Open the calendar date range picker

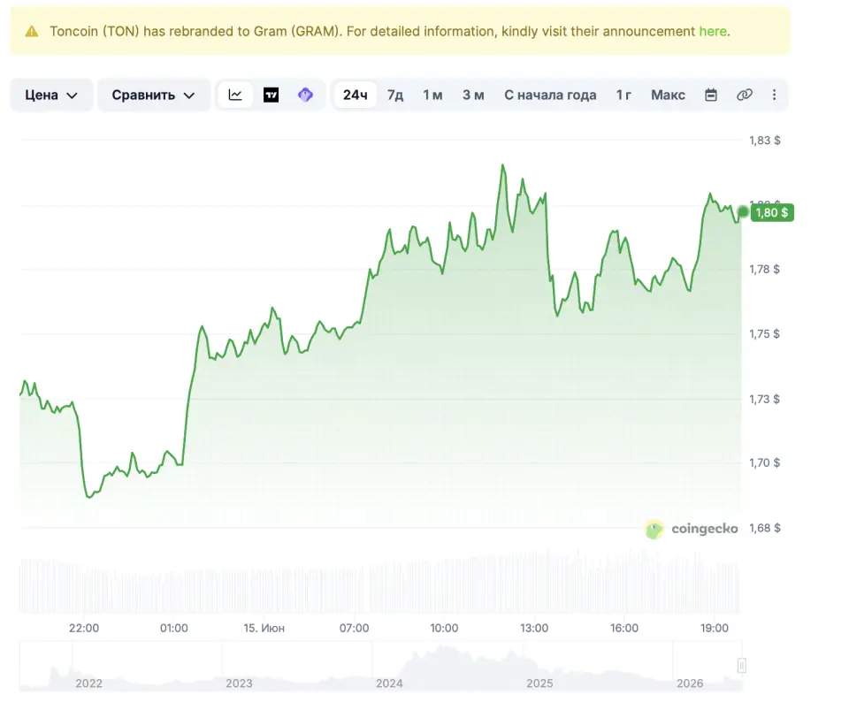coord(711,95)
